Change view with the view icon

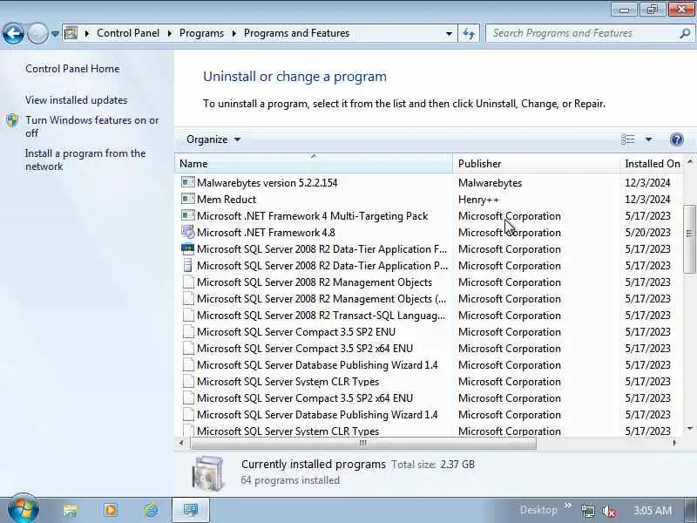point(627,139)
